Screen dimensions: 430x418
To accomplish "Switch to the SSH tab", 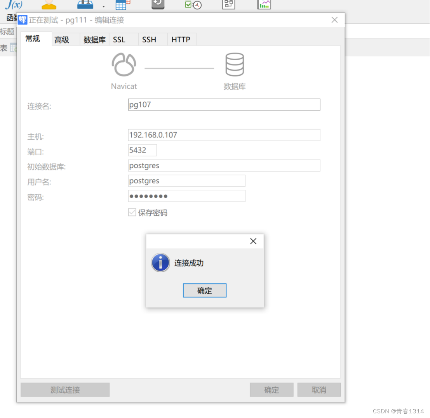I will pos(153,40).
